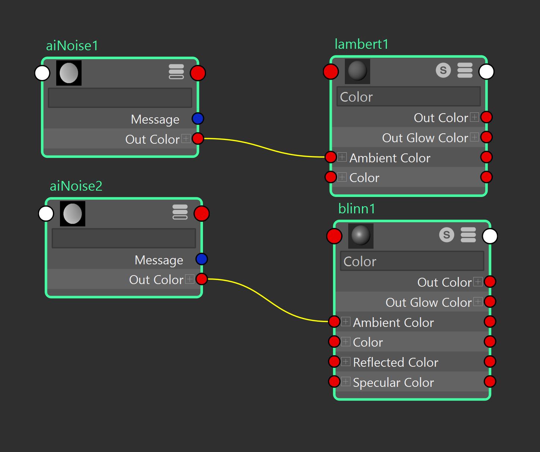
Task: Click lambert1 red input port at top
Action: (x=331, y=71)
